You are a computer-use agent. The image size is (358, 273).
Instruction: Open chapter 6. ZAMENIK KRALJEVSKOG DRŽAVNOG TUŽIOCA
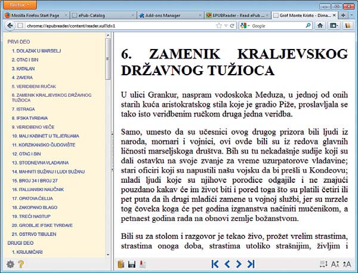[51, 97]
